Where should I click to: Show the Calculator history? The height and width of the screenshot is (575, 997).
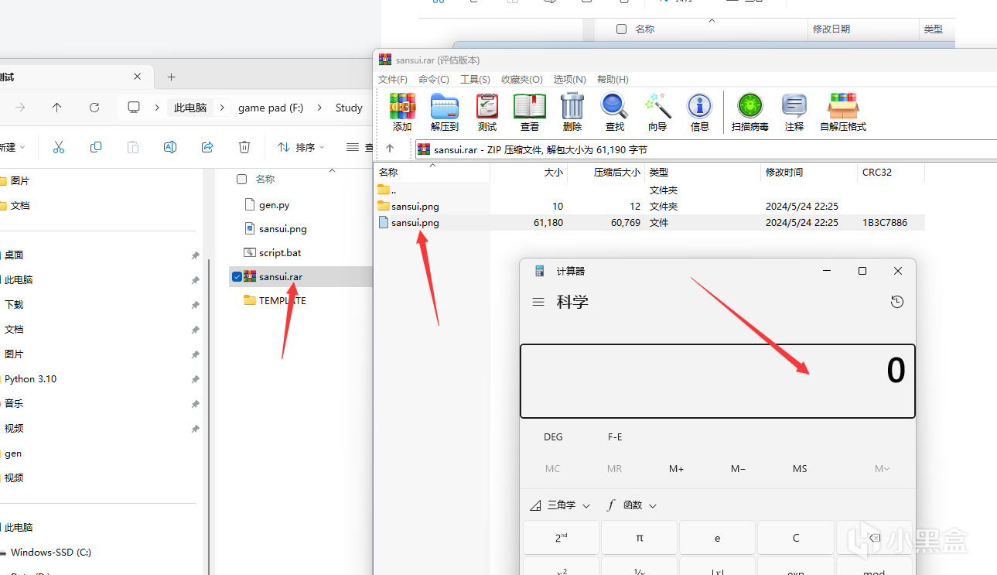point(897,302)
